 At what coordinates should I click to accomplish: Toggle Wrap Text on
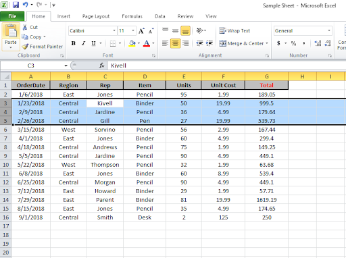pyautogui.click(x=234, y=30)
